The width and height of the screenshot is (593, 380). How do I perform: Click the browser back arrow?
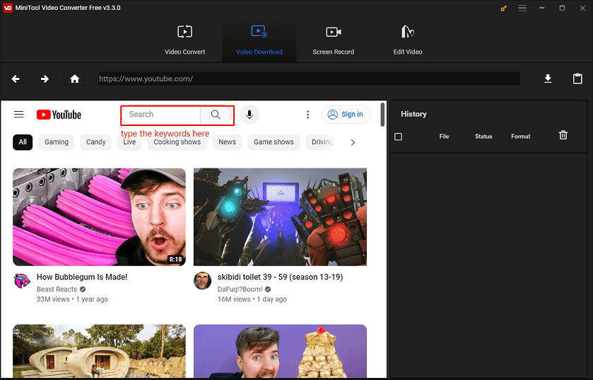(16, 79)
